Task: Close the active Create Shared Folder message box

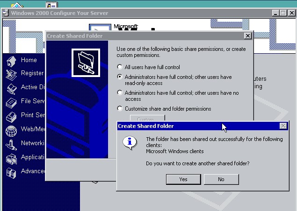Action: (x=283, y=126)
